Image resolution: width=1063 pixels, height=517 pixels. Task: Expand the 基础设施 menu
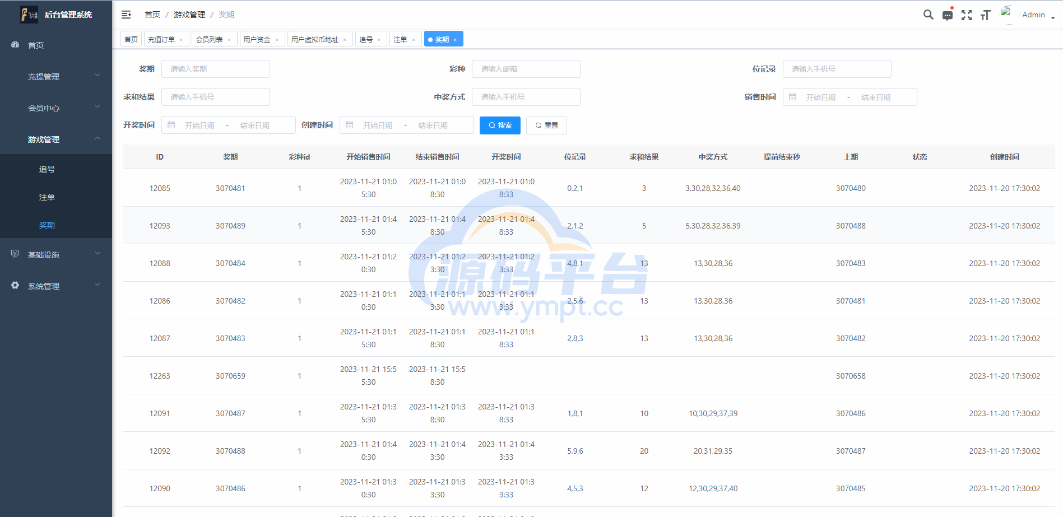point(56,254)
